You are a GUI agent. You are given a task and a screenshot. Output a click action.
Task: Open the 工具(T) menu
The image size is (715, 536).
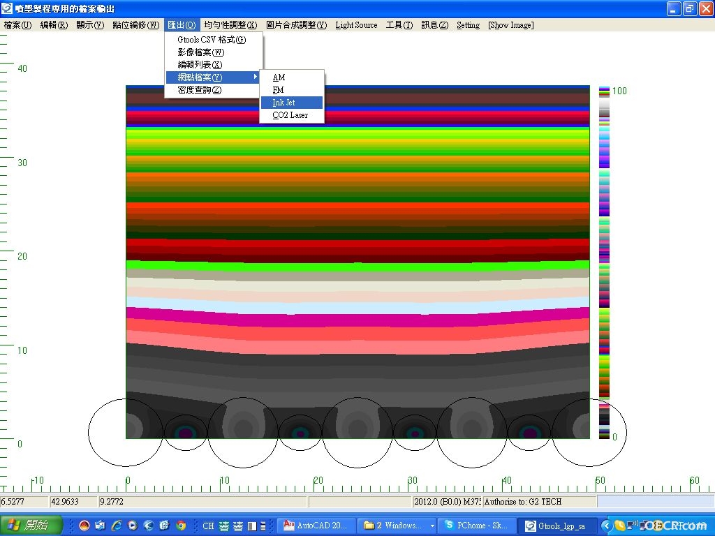tap(399, 25)
